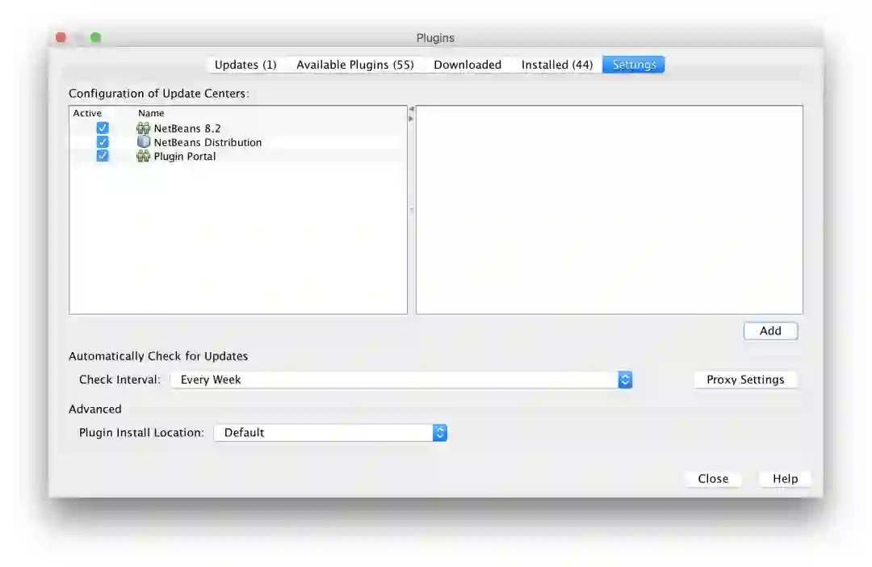Click the Plugin Portal update center icon
This screenshot has width=872, height=567.
click(143, 156)
